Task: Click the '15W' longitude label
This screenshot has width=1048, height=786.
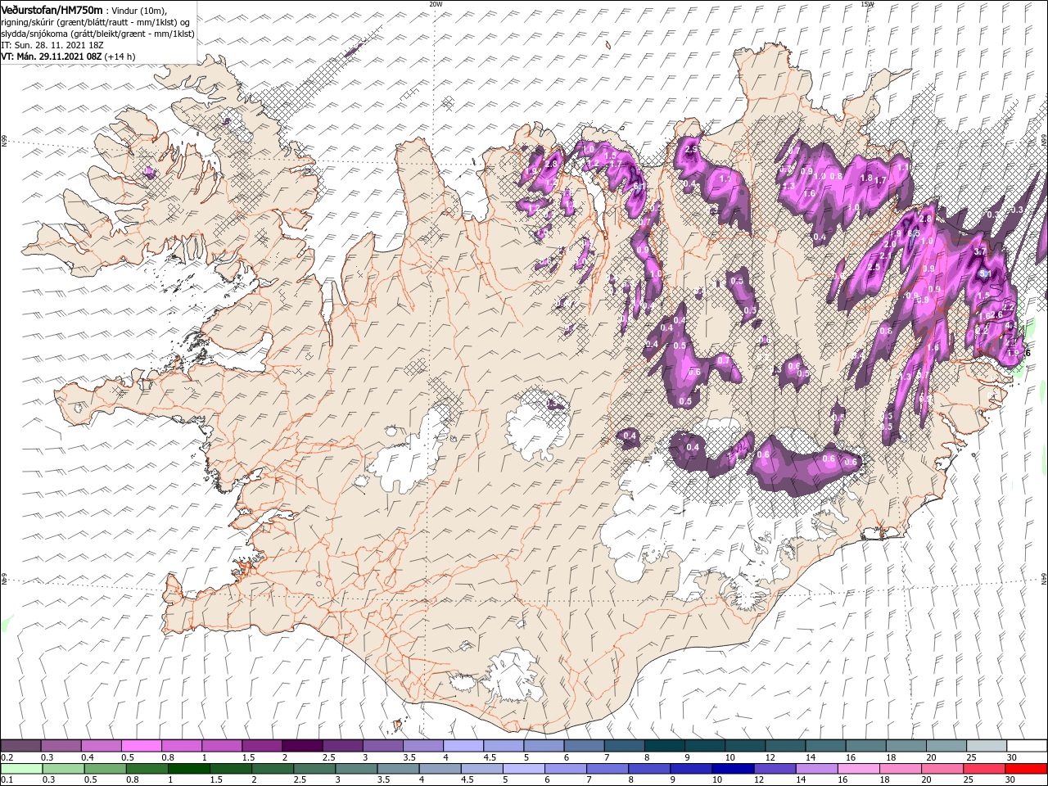Action: [867, 4]
